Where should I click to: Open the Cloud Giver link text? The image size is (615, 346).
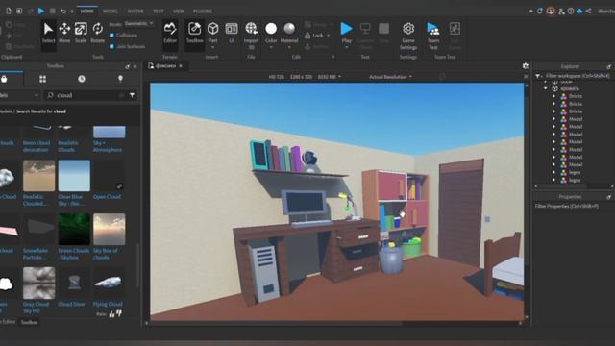click(x=71, y=304)
